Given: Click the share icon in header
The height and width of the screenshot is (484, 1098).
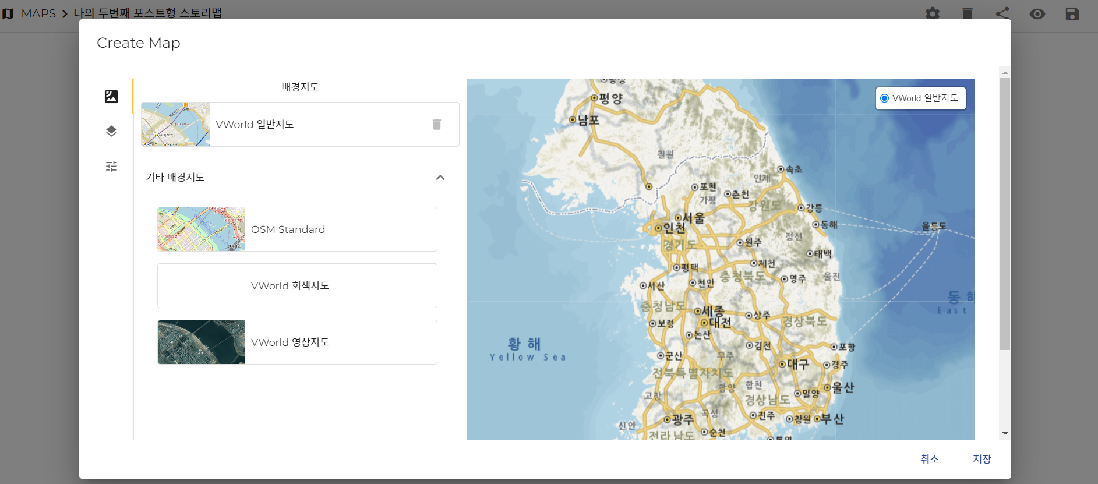Looking at the screenshot, I should coord(1002,13).
